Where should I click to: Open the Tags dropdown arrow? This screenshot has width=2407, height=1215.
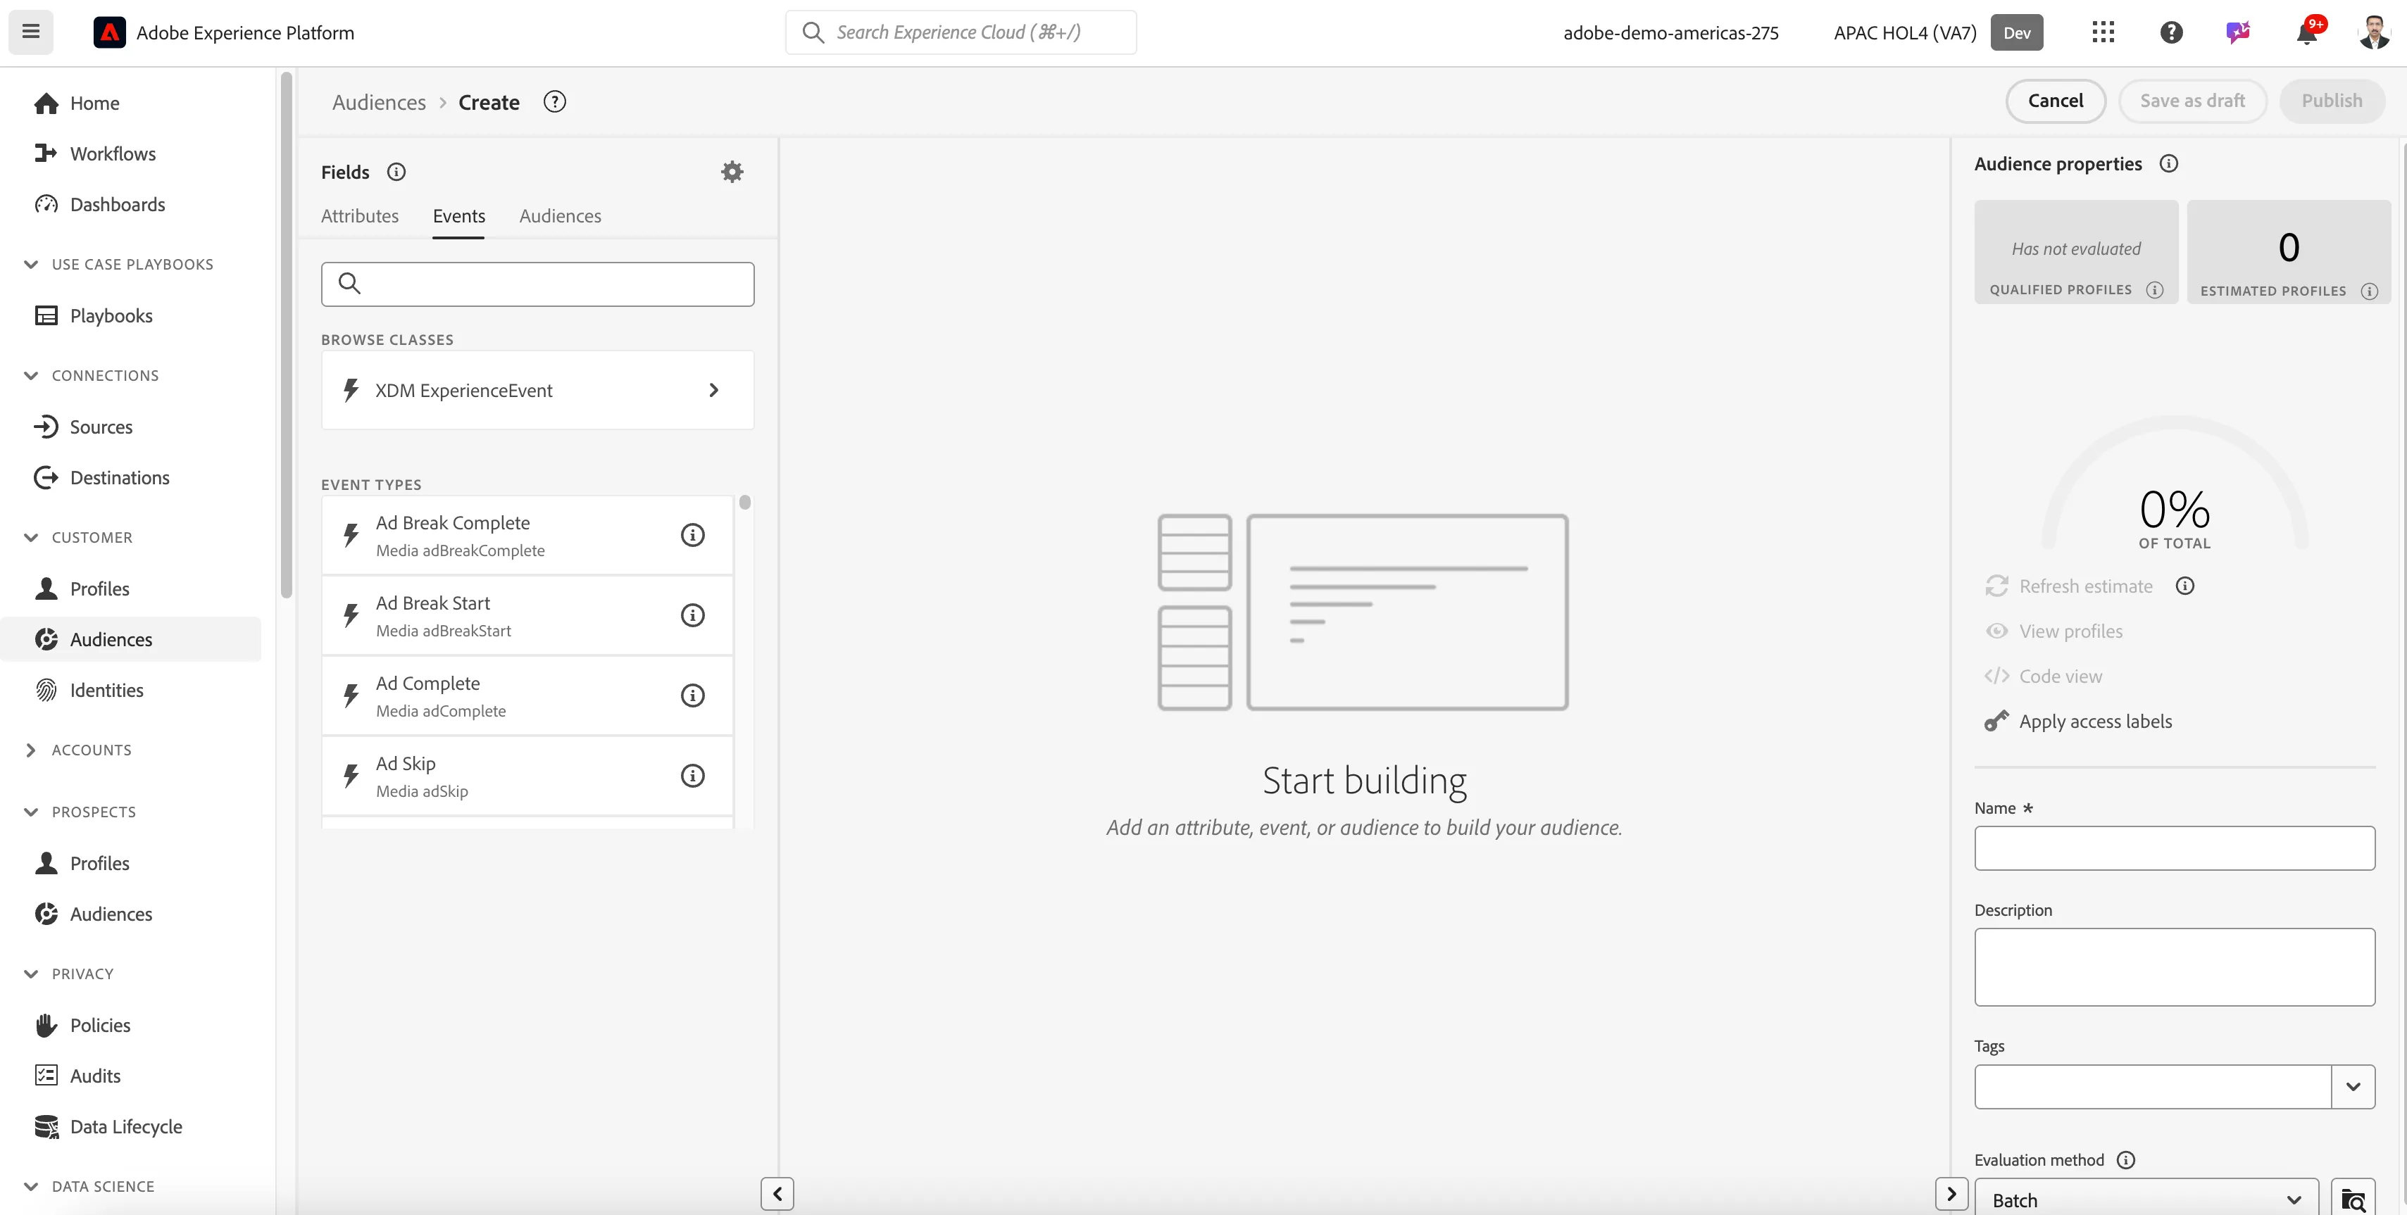point(2353,1087)
